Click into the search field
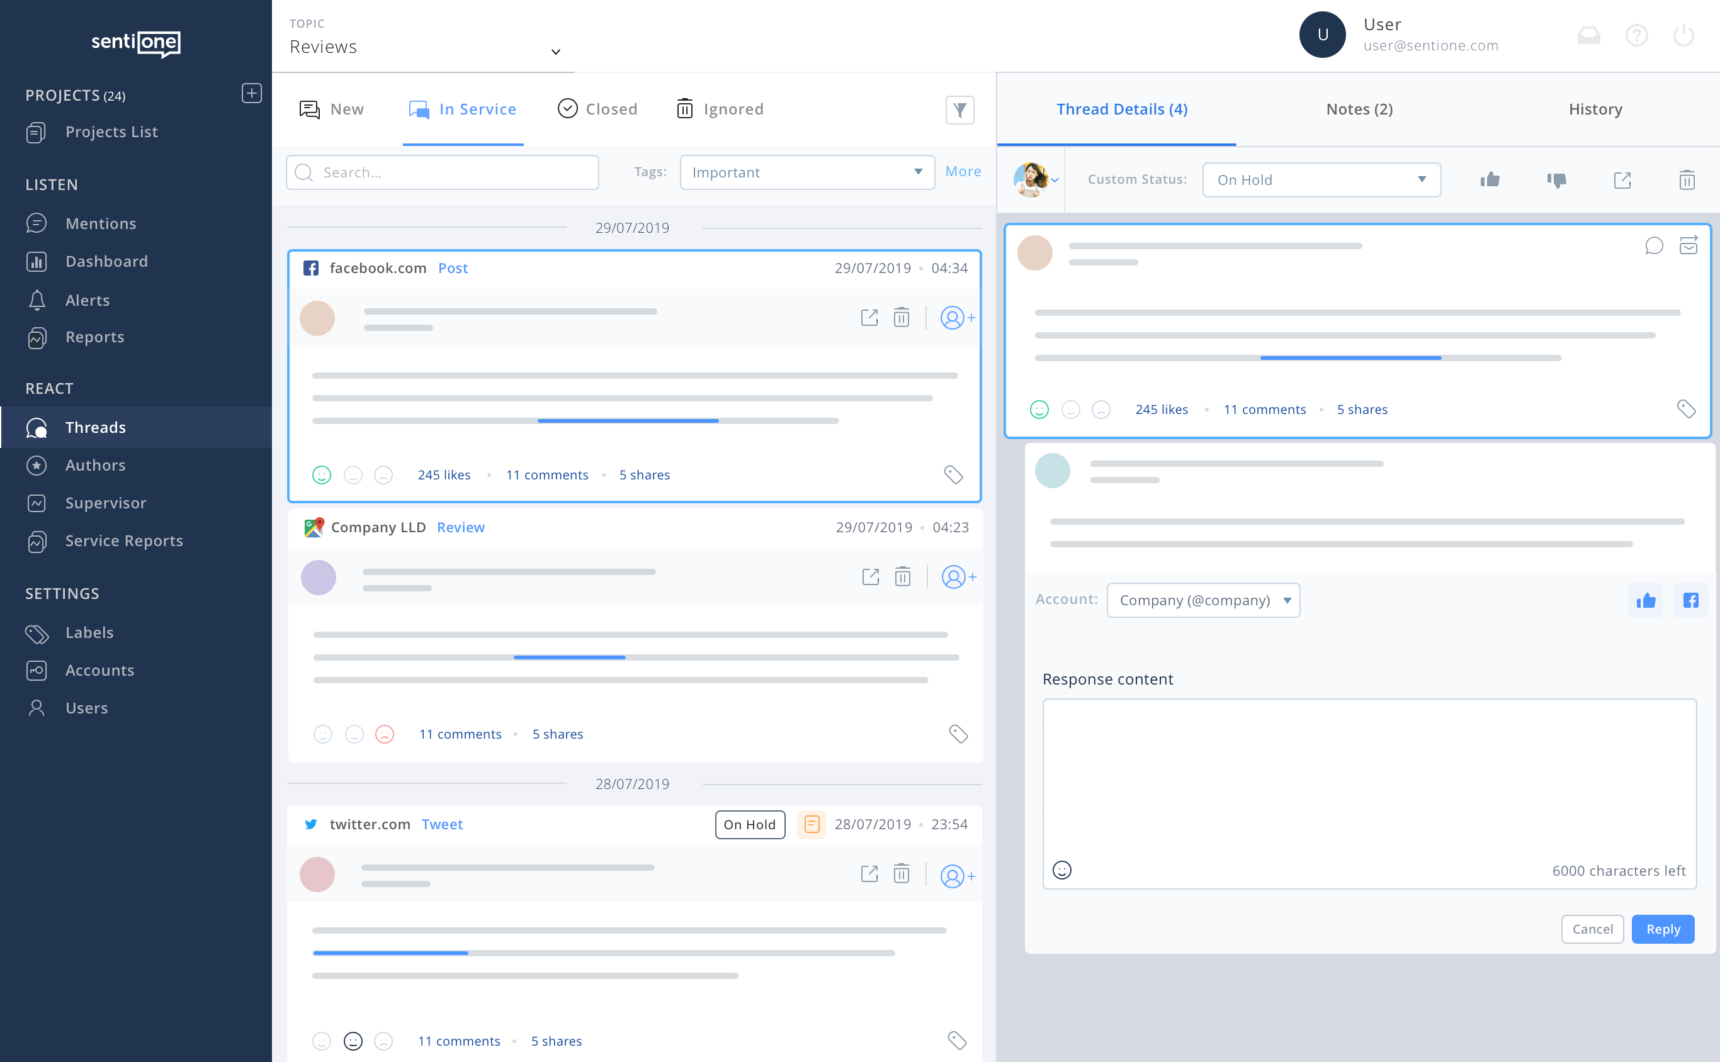Image resolution: width=1720 pixels, height=1062 pixels. (x=442, y=172)
